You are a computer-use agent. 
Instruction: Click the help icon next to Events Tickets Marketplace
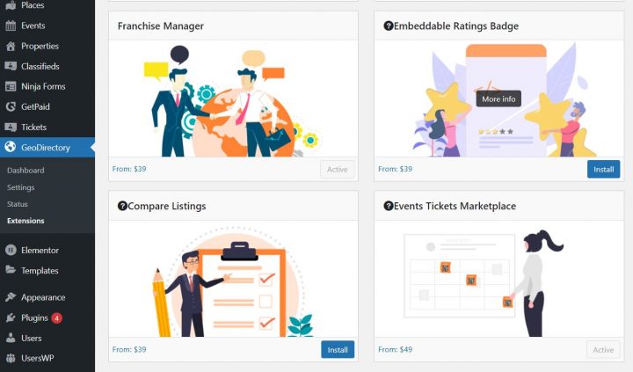point(389,206)
